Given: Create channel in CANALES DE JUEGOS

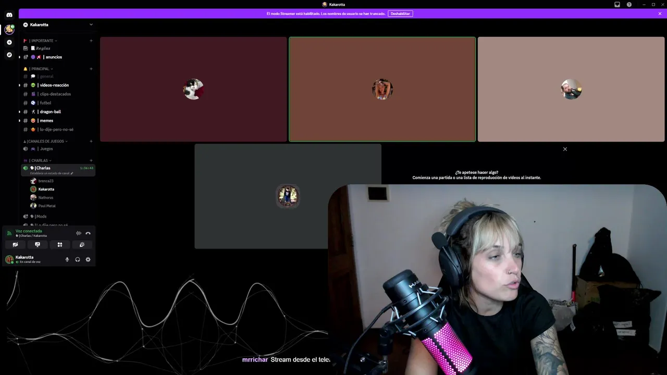Looking at the screenshot, I should coord(91,141).
